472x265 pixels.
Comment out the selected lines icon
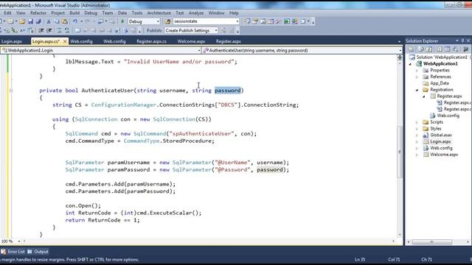(x=59, y=30)
